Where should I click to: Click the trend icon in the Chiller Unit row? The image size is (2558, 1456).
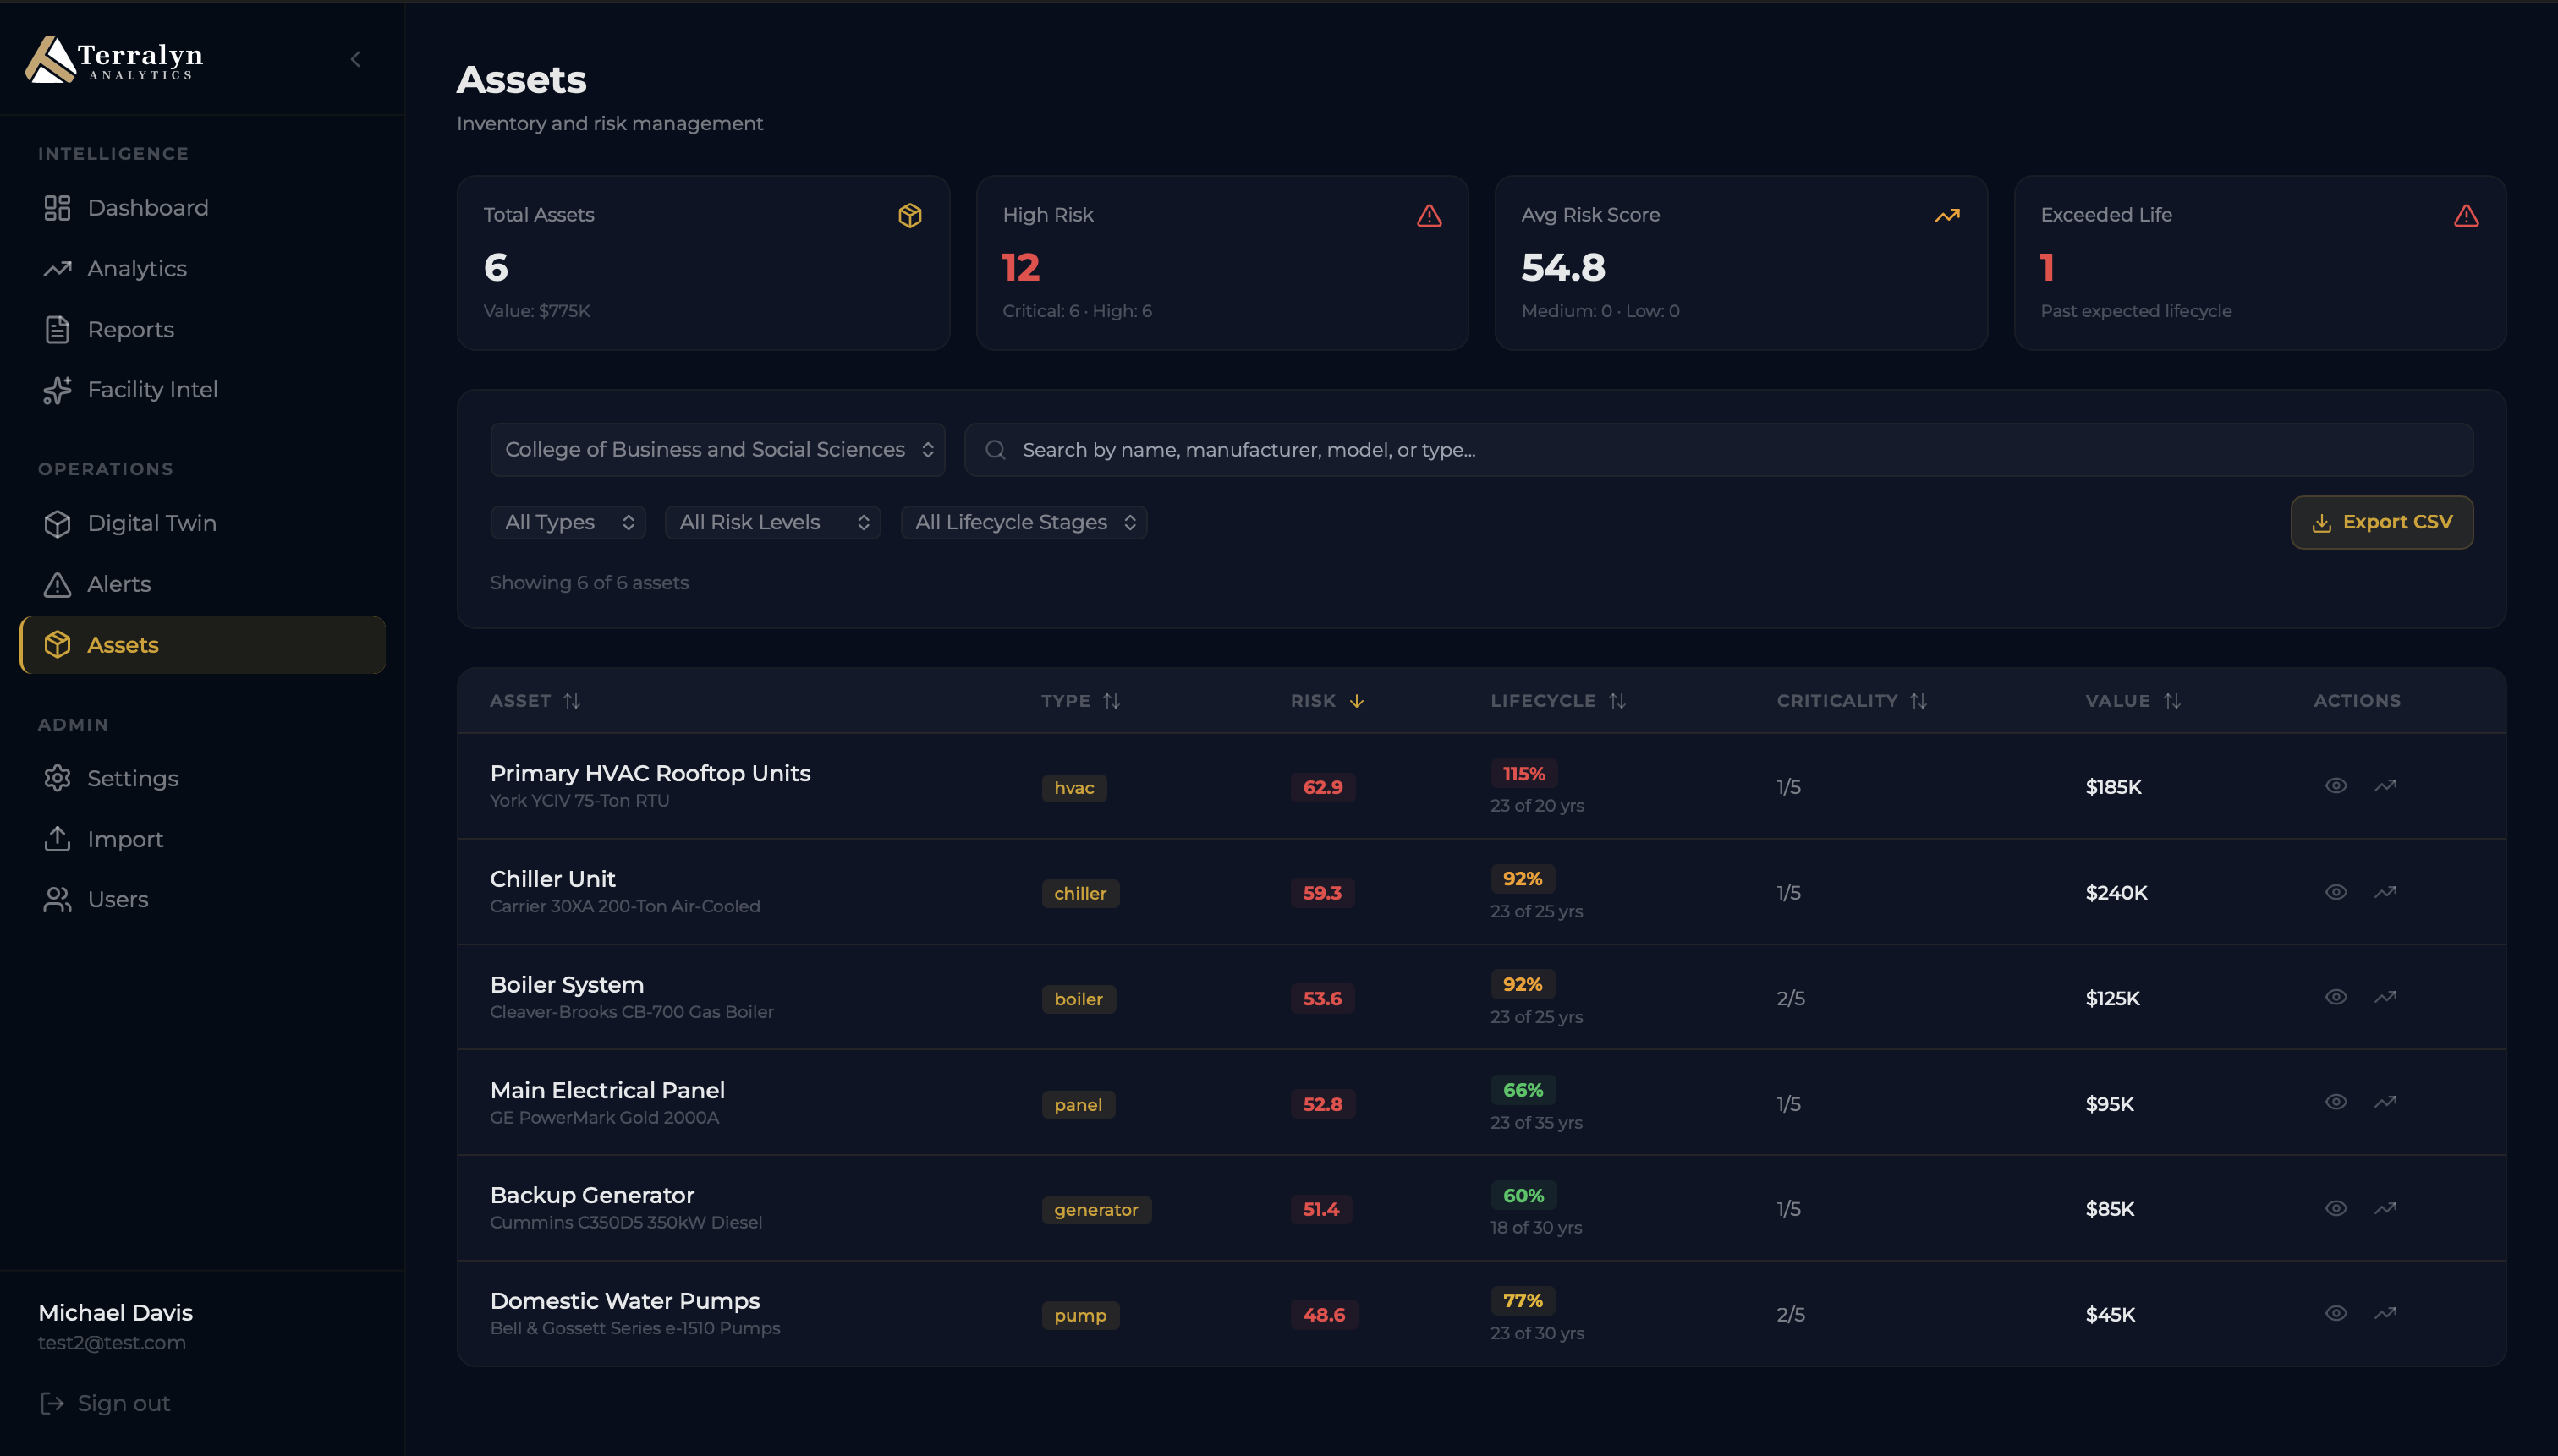pyautogui.click(x=2385, y=892)
